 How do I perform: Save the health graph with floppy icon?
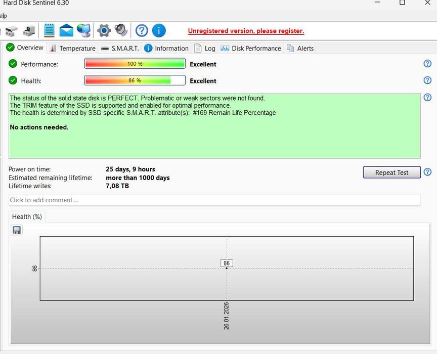click(x=17, y=230)
